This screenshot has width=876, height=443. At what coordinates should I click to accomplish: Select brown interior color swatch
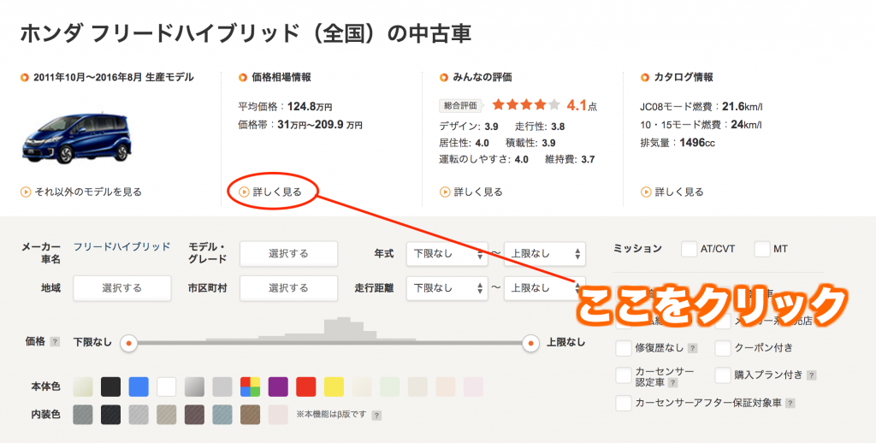point(251,415)
